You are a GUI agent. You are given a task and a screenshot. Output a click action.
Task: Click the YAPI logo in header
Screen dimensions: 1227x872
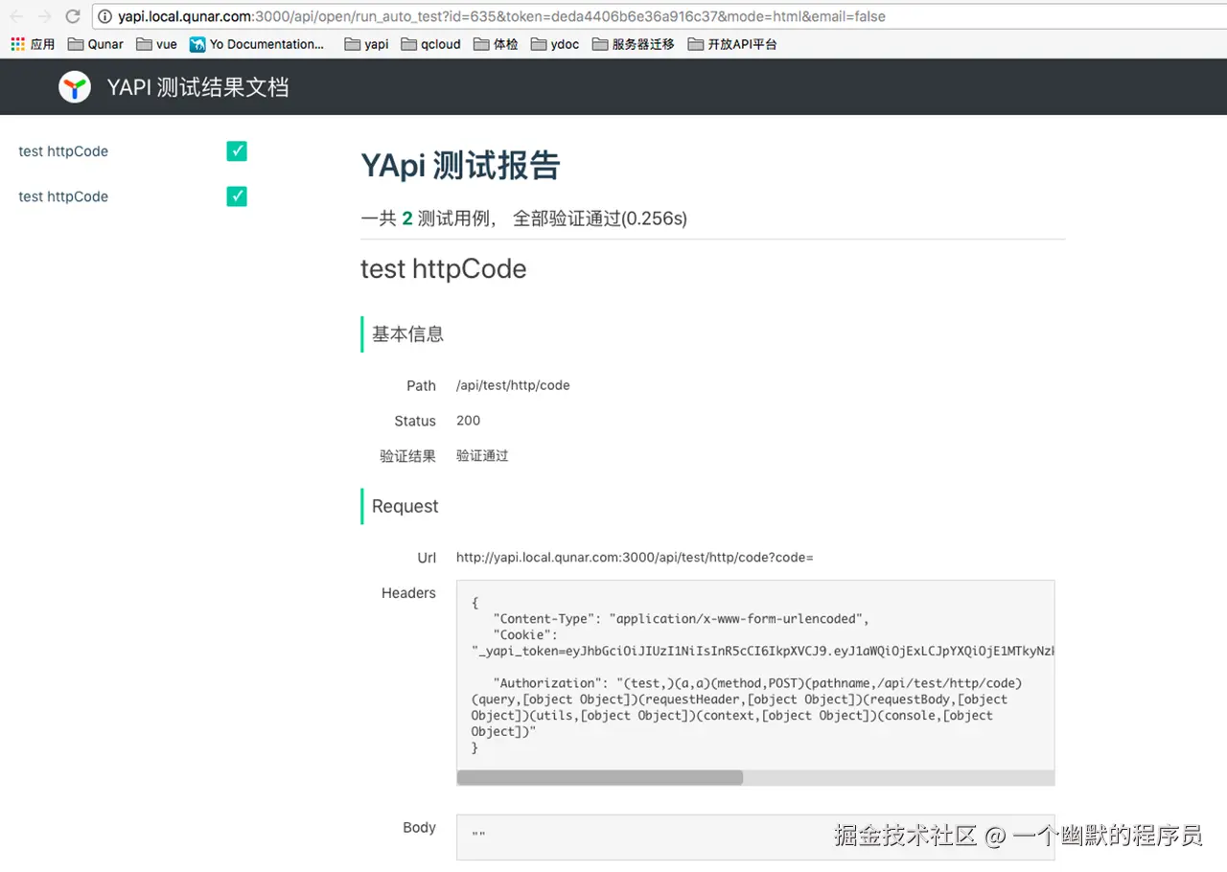75,87
